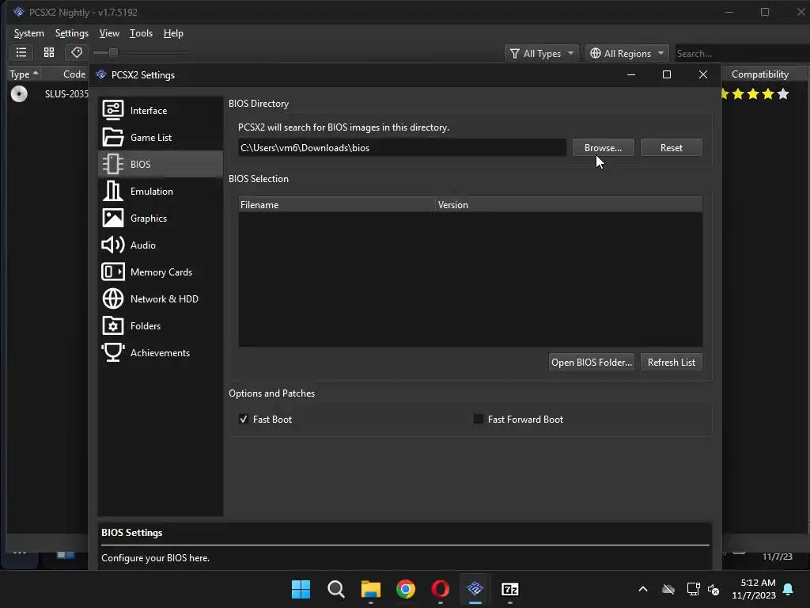
Task: Open the Memory Cards settings category
Action: click(x=160, y=272)
